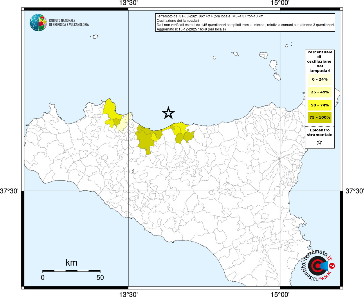Click the legend title 'Percentuale di oscillazione dei lampadari'
Image resolution: width=364 pixels, height=297 pixels.
[320, 61]
